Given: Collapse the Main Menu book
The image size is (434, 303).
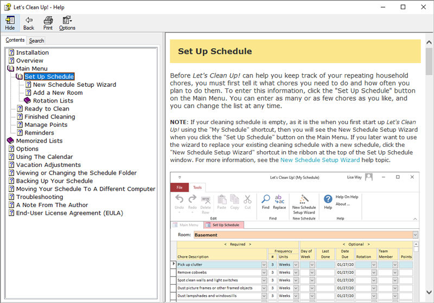Looking at the screenshot, I should [32, 68].
